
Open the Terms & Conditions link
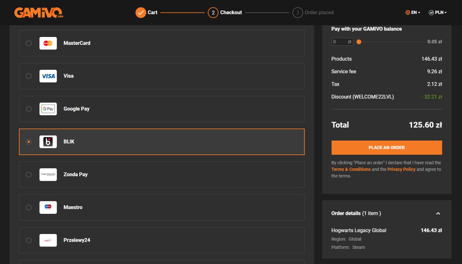pos(351,169)
